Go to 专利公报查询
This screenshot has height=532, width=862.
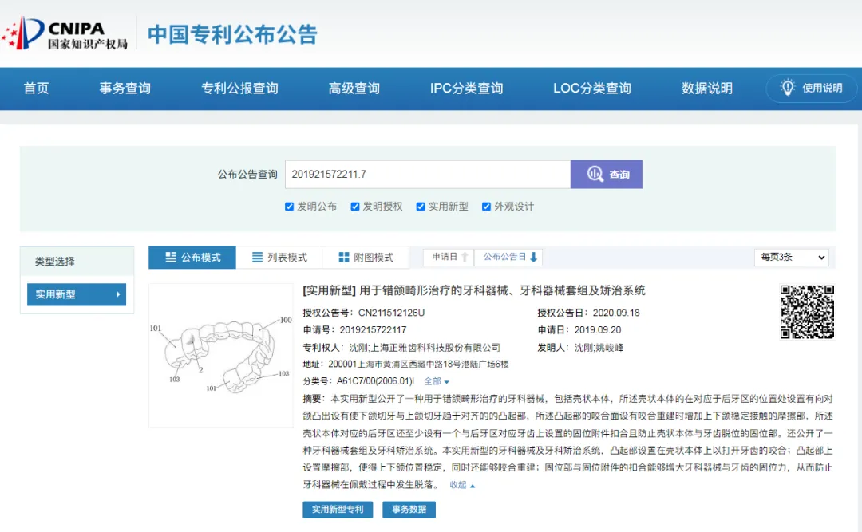point(239,88)
